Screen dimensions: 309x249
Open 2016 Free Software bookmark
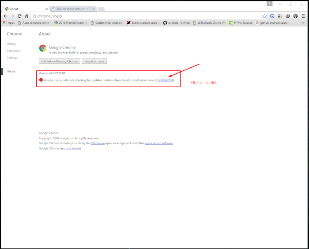(x=71, y=23)
